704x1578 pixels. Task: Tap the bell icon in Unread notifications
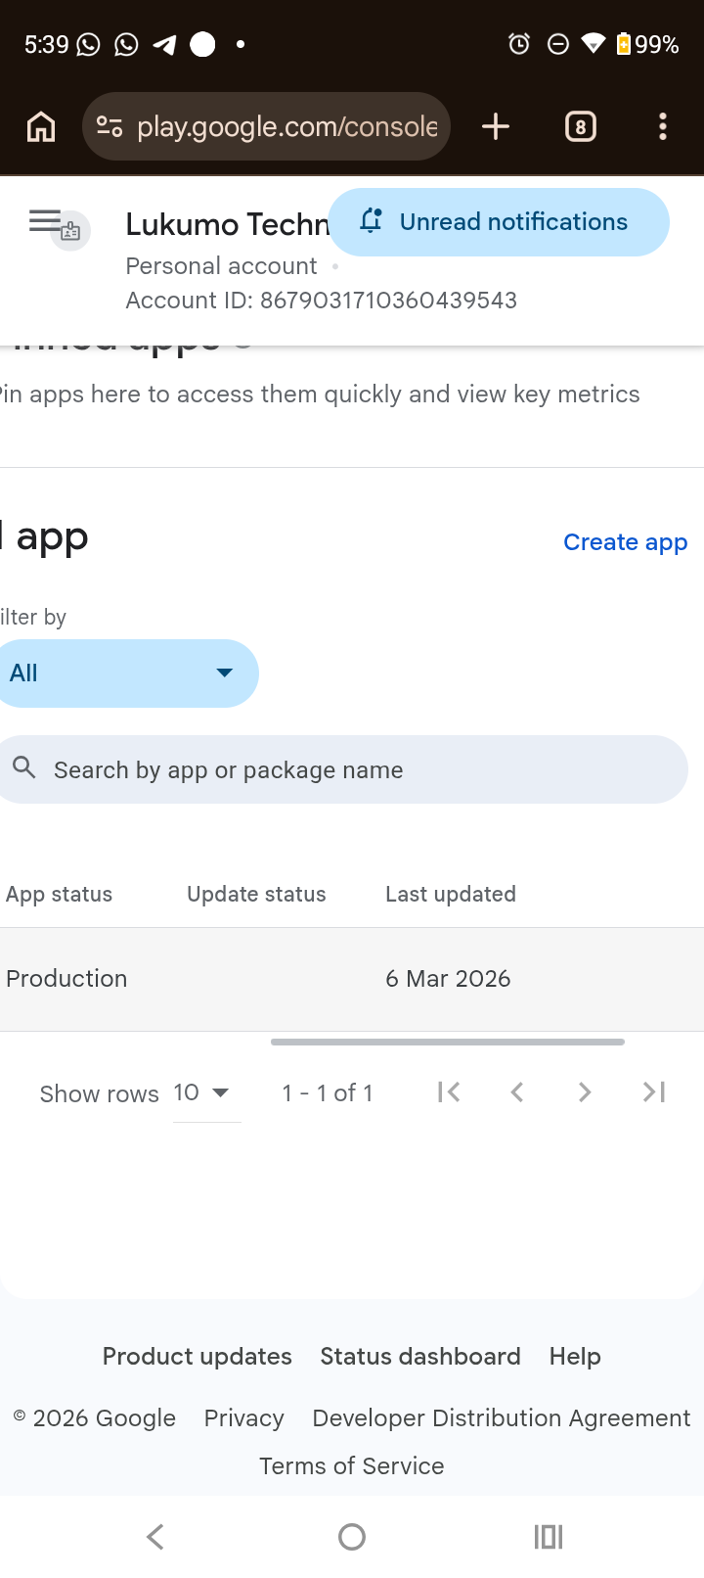point(371,221)
